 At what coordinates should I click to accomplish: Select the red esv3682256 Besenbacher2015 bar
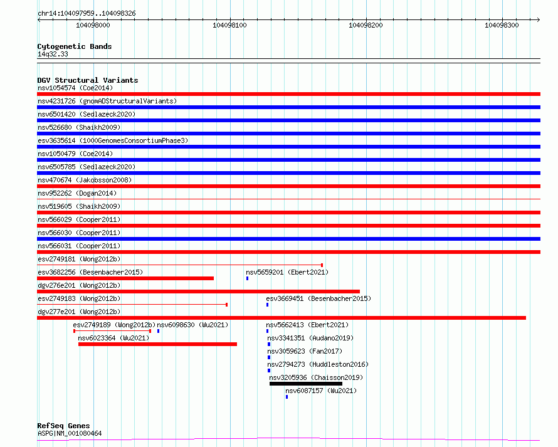click(125, 278)
